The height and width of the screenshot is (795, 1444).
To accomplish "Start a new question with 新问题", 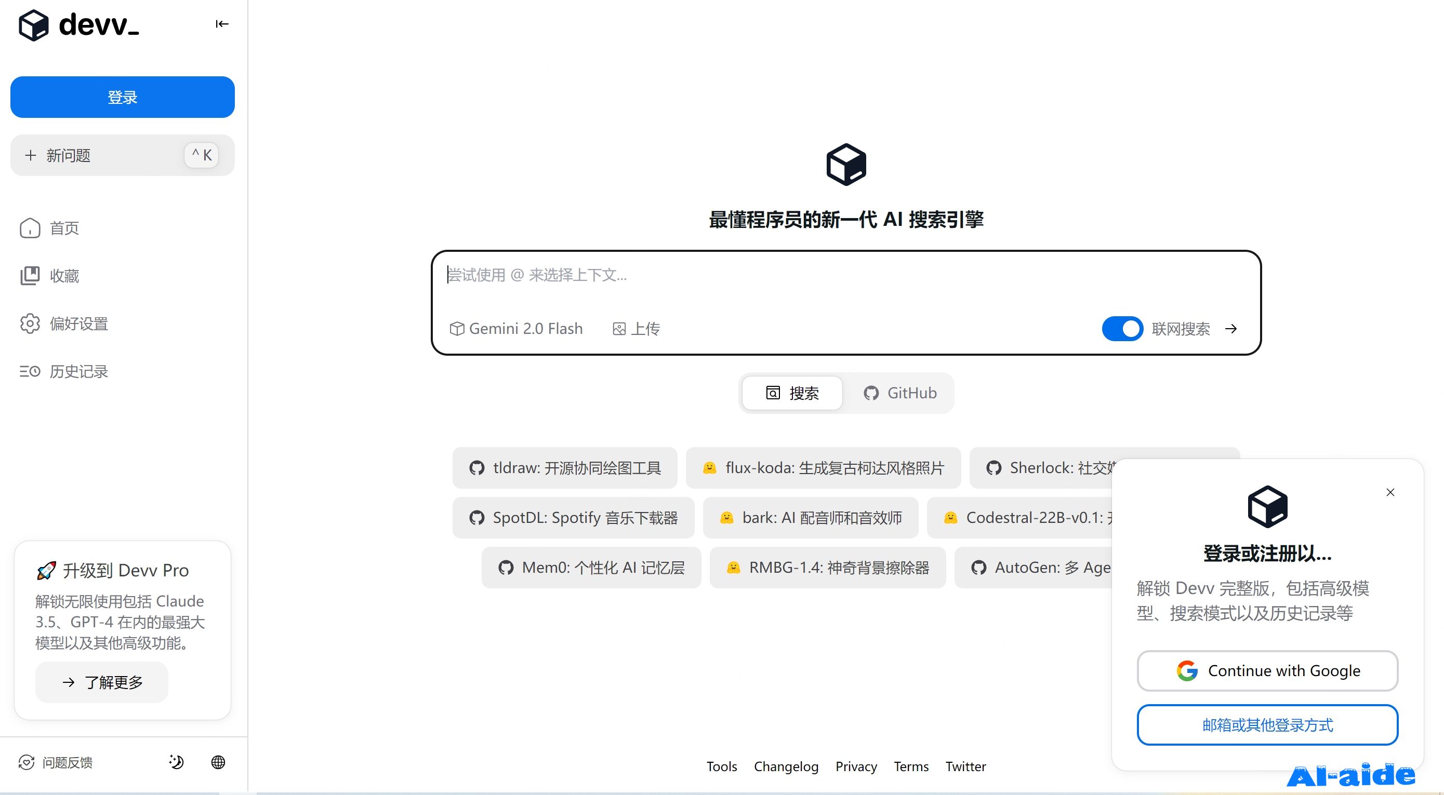I will (122, 155).
